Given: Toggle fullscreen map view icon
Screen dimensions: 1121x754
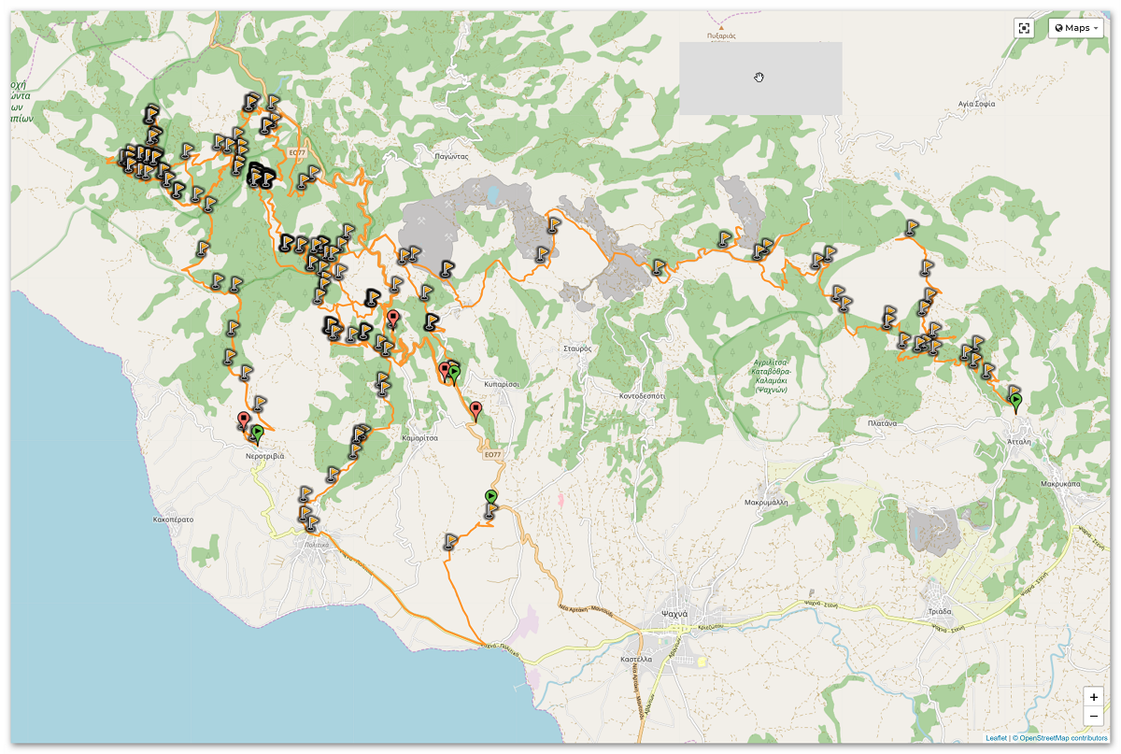Looking at the screenshot, I should (1025, 28).
